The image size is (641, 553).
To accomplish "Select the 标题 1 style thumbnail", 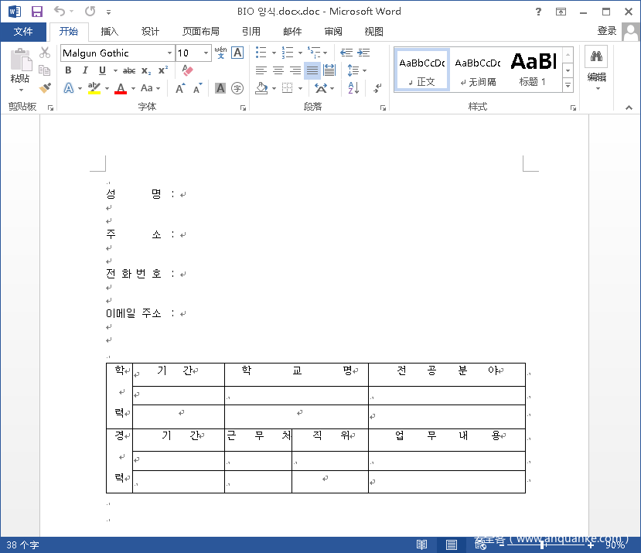I will click(533, 69).
